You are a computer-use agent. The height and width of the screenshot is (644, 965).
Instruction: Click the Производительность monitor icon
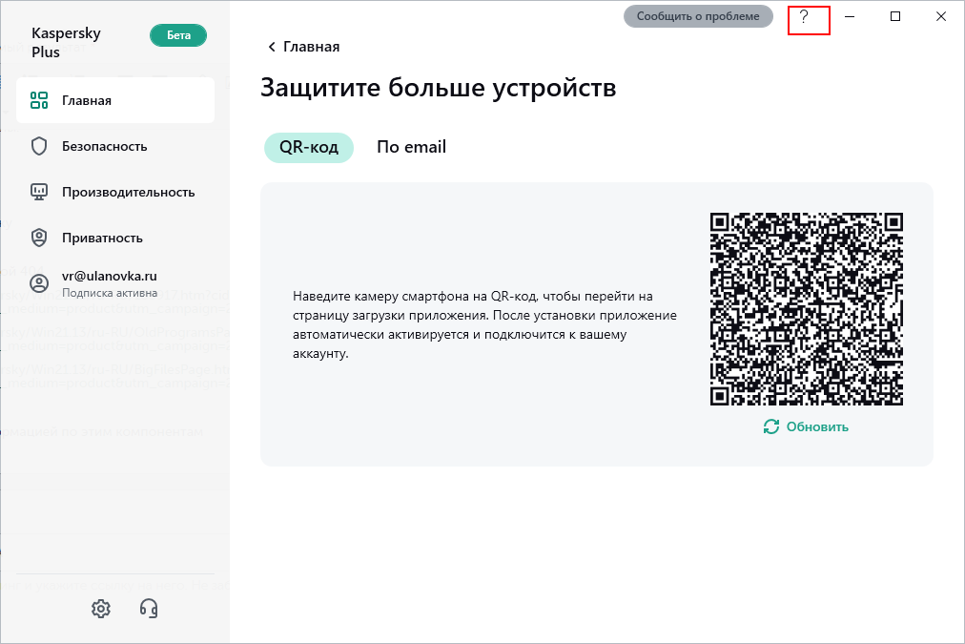[x=39, y=192]
